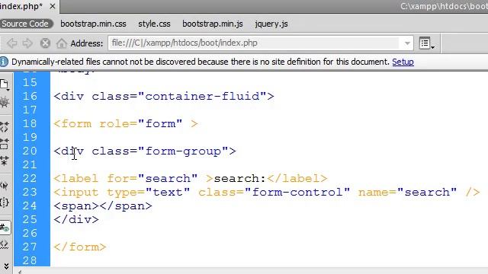Toggle the Highlight Invalid Code icon

(5, 245)
